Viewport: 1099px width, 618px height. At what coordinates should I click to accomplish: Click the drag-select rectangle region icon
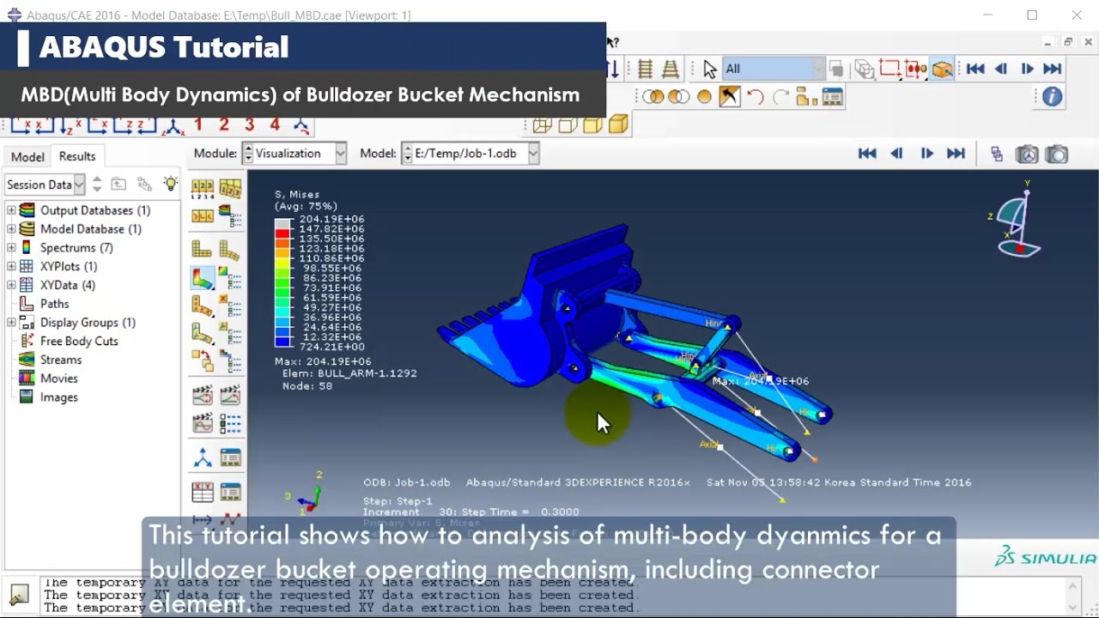890,69
